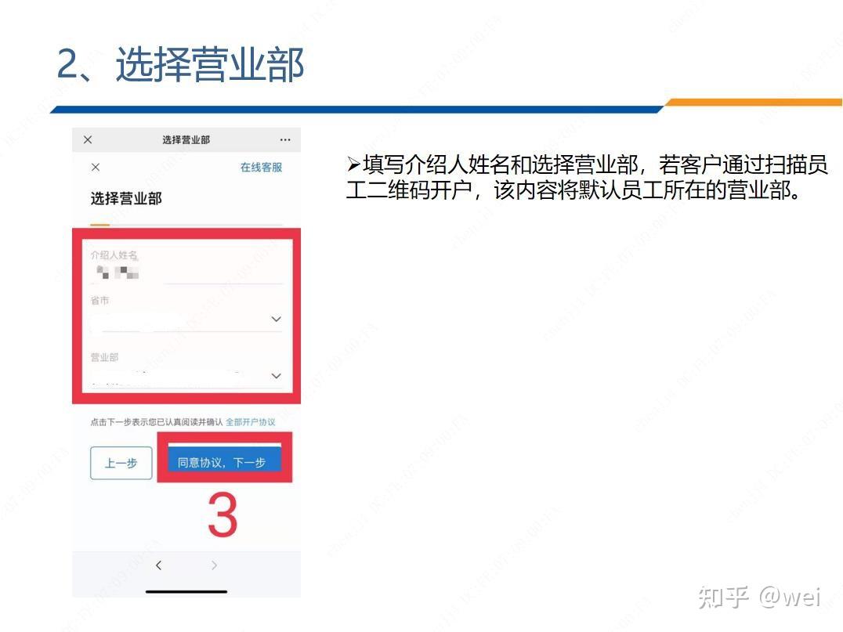The width and height of the screenshot is (843, 632).
Task: Click the 上一步 button
Action: pyautogui.click(x=121, y=463)
